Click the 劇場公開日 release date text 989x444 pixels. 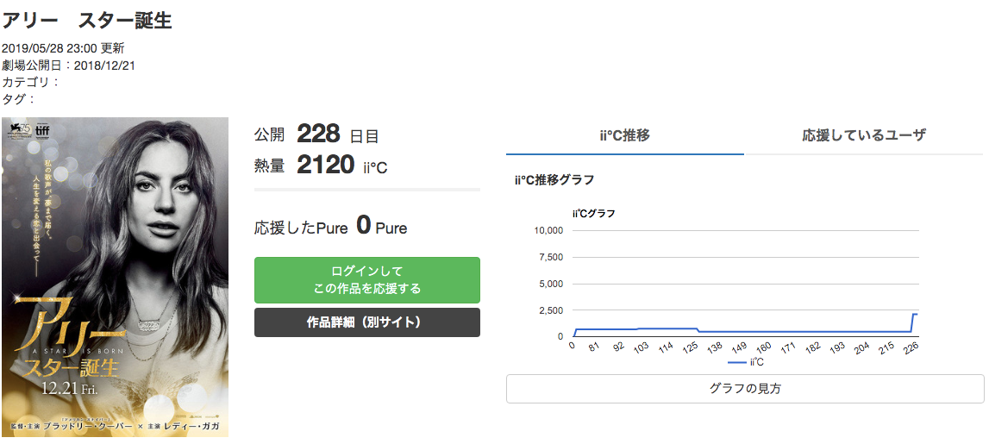point(69,65)
